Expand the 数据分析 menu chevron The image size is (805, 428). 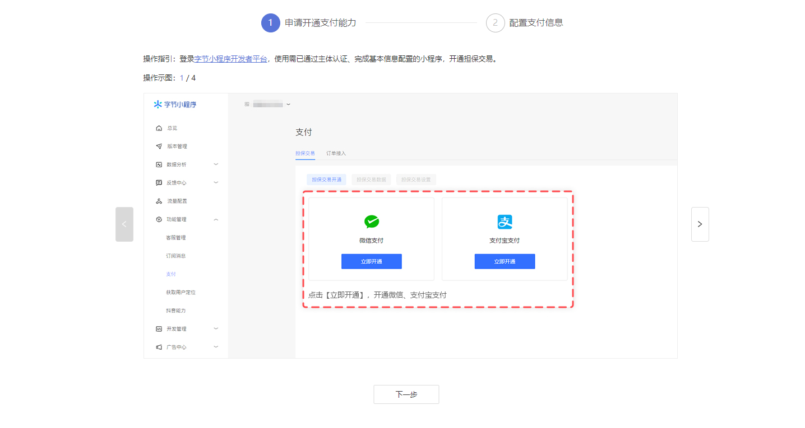point(216,164)
